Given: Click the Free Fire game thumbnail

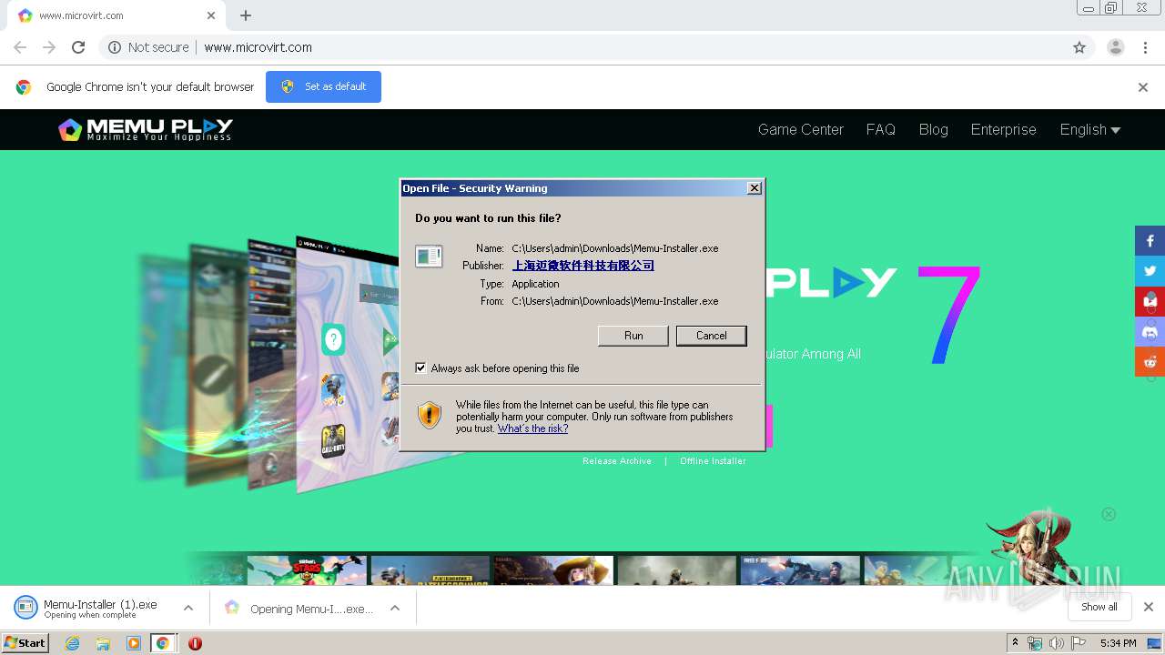Looking at the screenshot, I should (x=800, y=570).
